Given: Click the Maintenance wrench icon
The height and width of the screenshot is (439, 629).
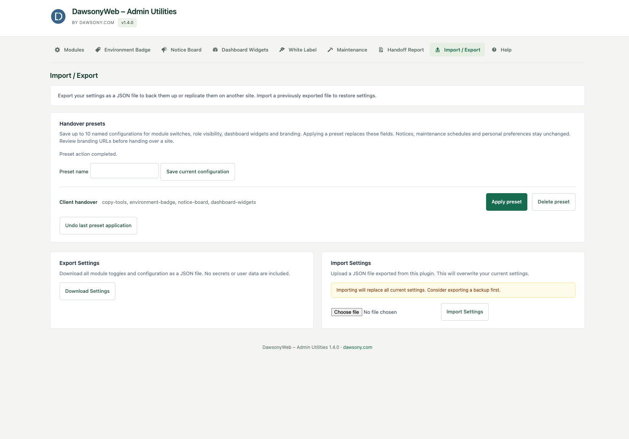Looking at the screenshot, I should 330,50.
